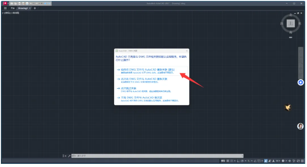The height and width of the screenshot is (167, 307).
Task: Open the Customize Quick Access Toolbar dropdown
Action: click(x=42, y=3)
